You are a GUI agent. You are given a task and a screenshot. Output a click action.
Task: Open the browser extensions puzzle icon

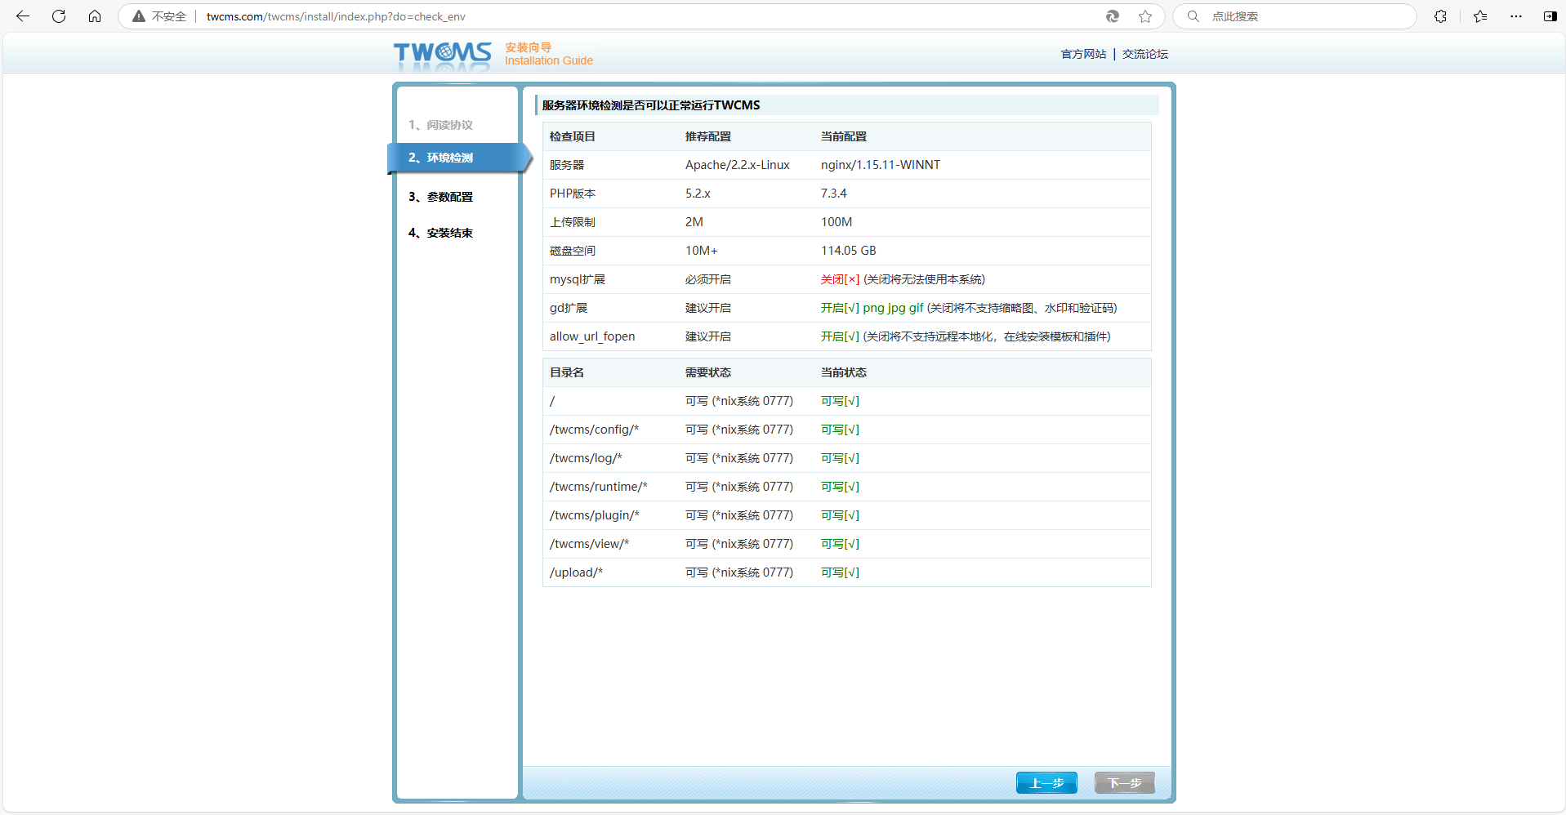click(1441, 16)
